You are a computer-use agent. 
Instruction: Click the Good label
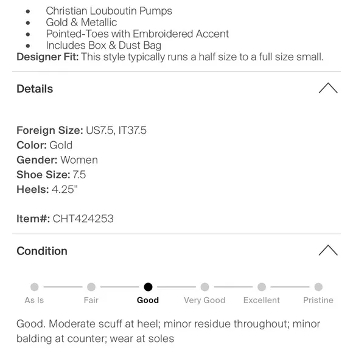pos(148,300)
